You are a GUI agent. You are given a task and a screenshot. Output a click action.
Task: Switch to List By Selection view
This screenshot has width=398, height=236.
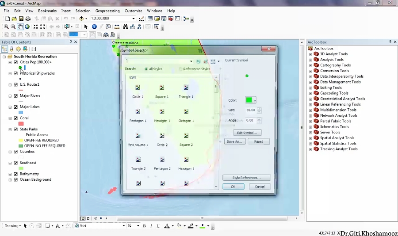click(25, 49)
